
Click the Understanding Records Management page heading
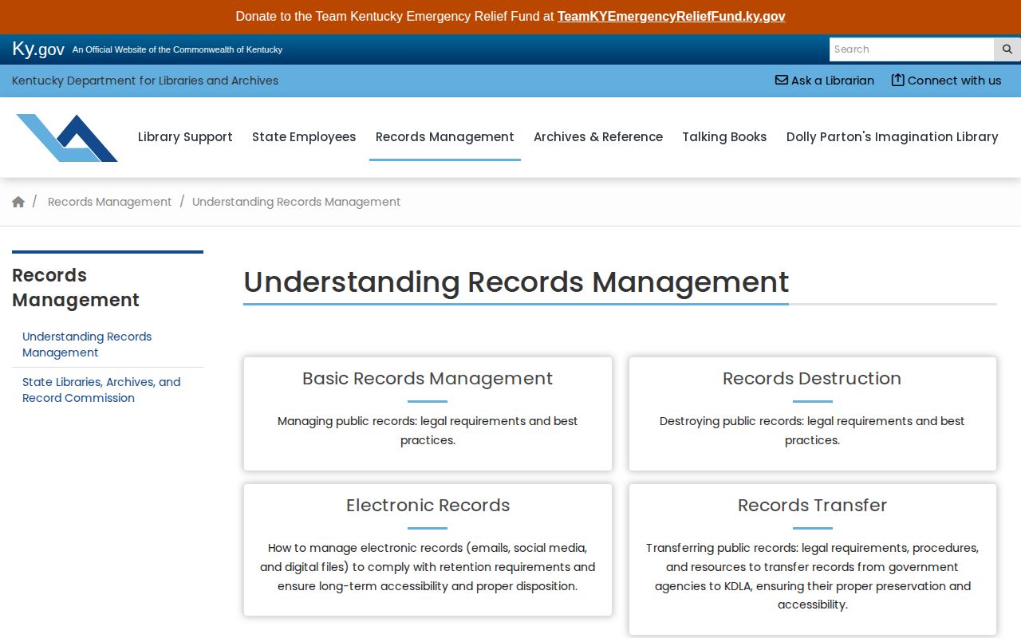click(516, 282)
